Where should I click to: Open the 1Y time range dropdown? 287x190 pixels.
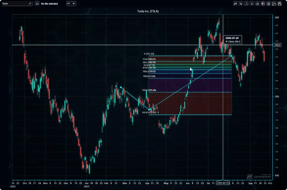71,4
